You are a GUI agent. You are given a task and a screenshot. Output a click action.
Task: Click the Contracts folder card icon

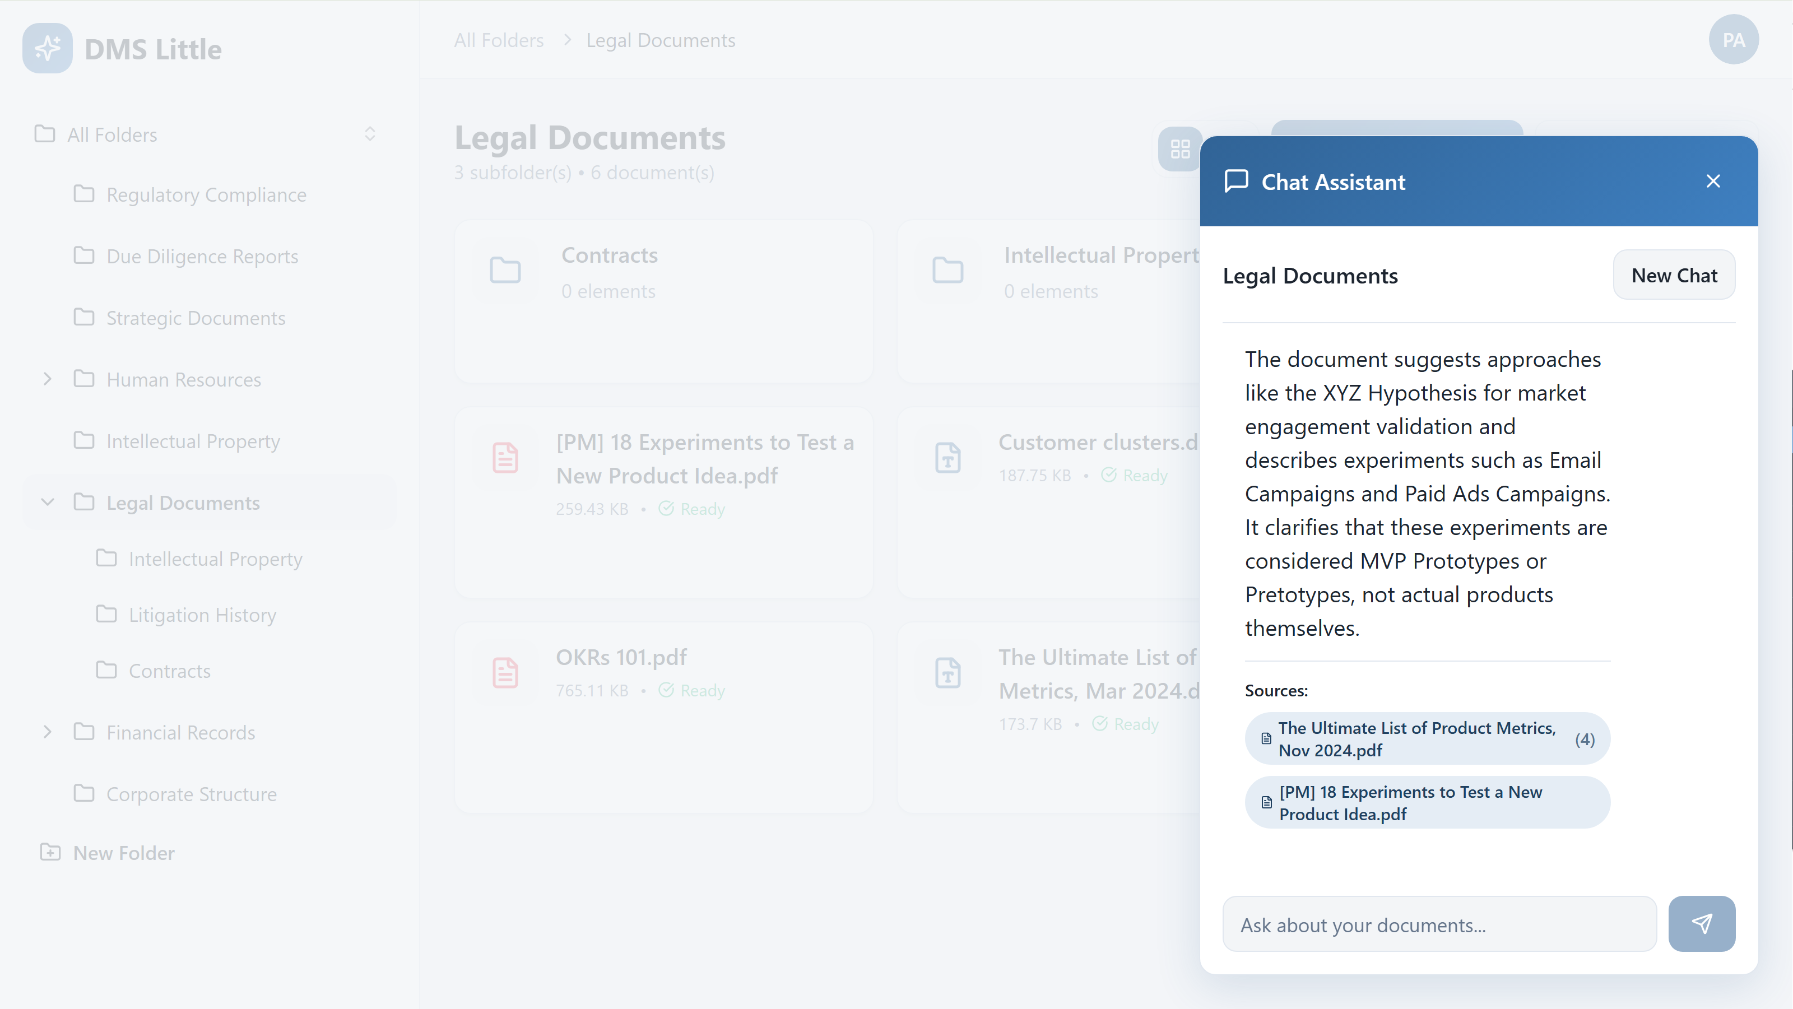(x=505, y=271)
